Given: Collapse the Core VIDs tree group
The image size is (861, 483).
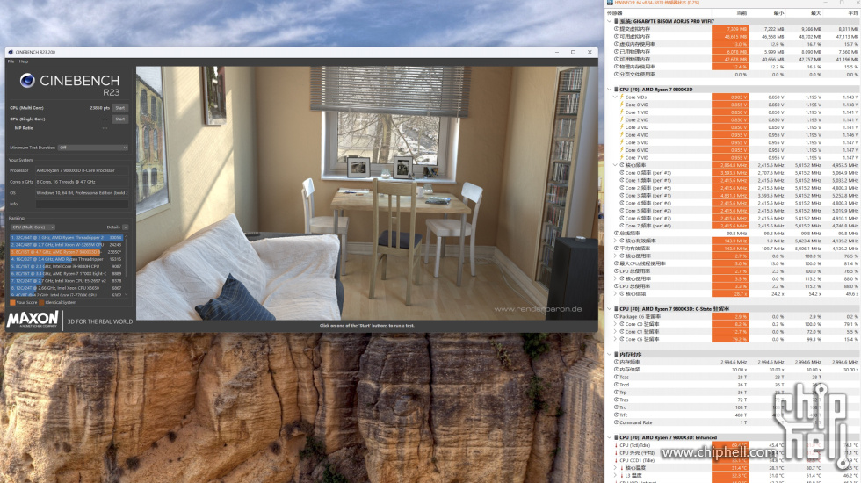Looking at the screenshot, I should [x=615, y=97].
